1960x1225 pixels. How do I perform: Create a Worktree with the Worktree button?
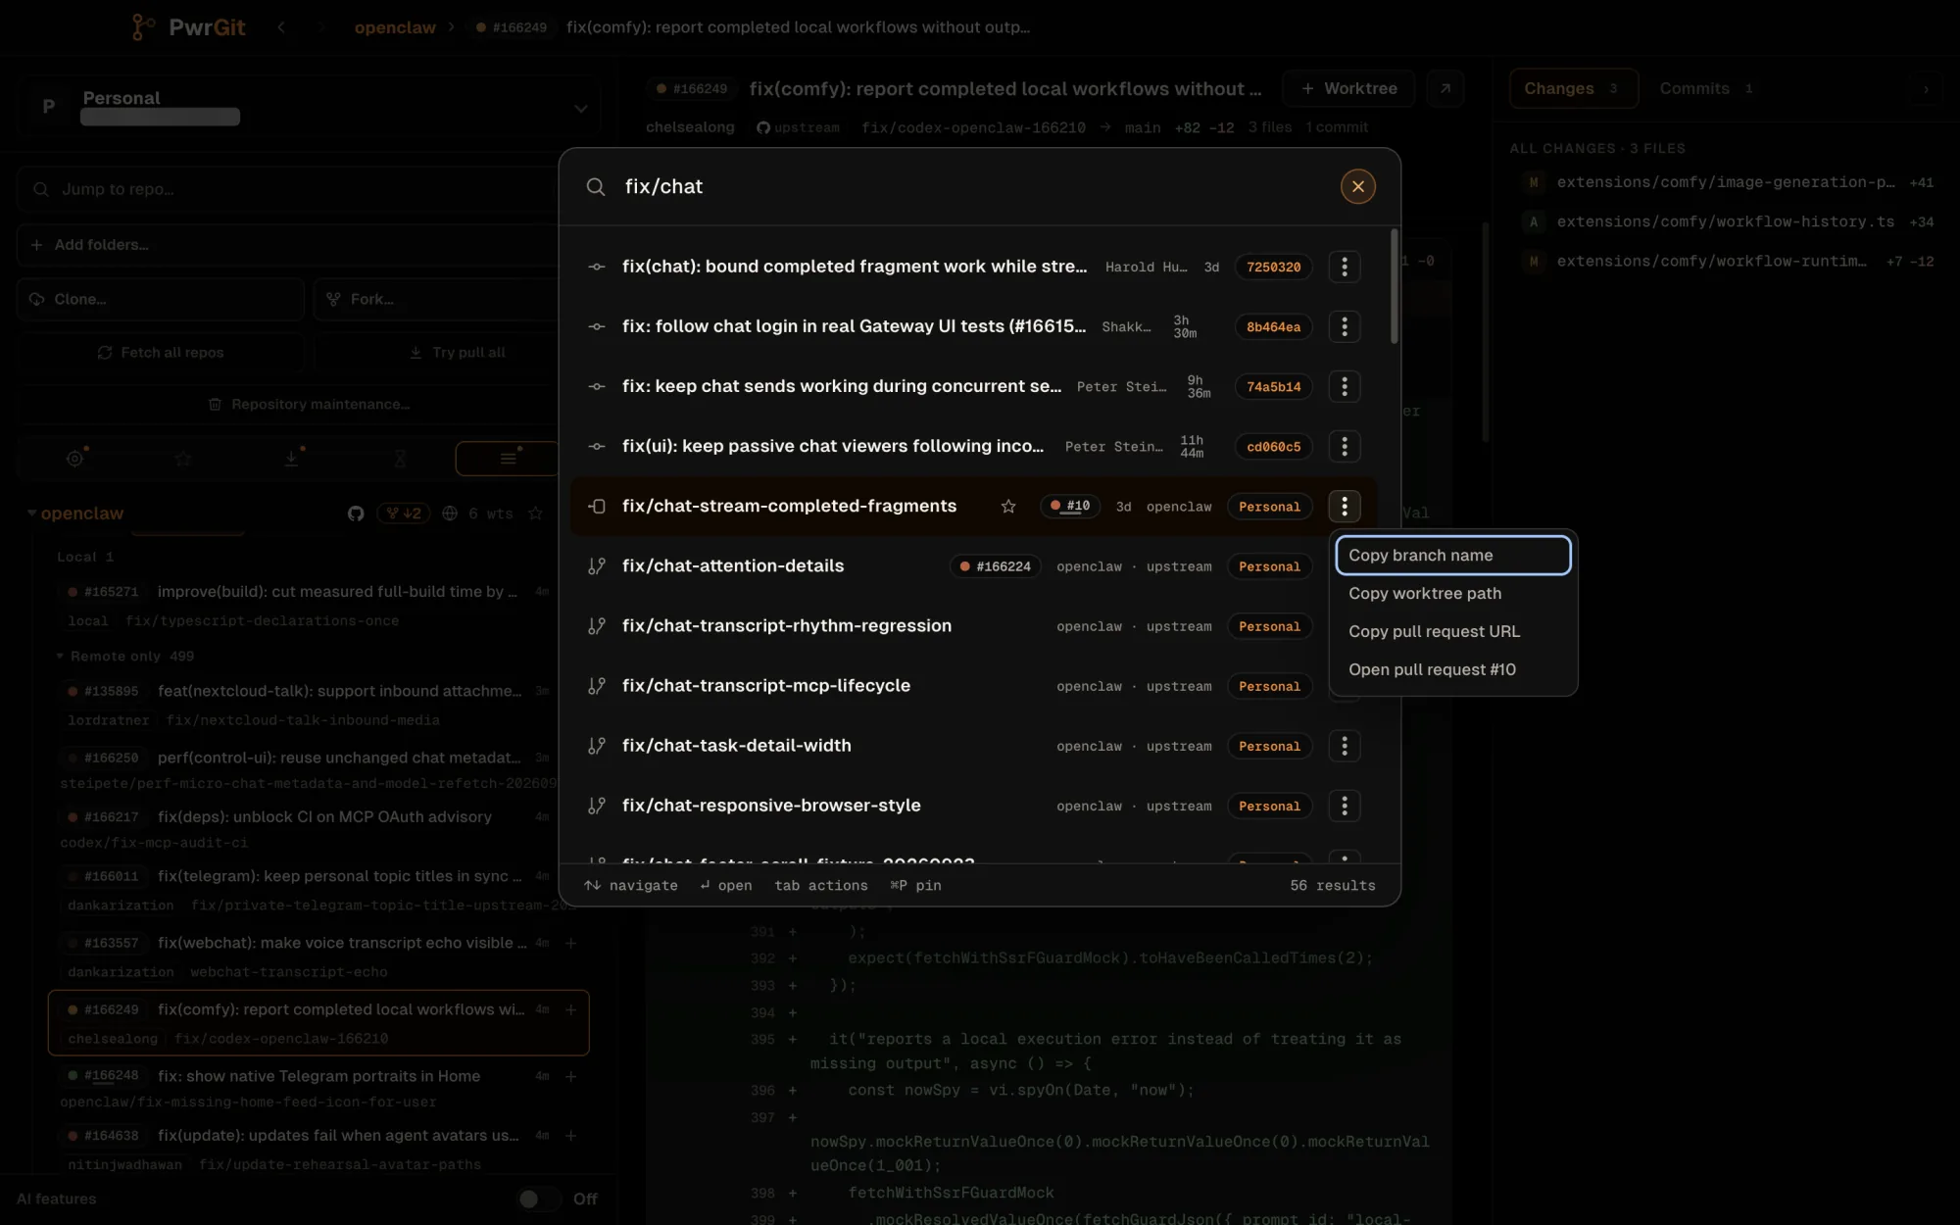1348,88
